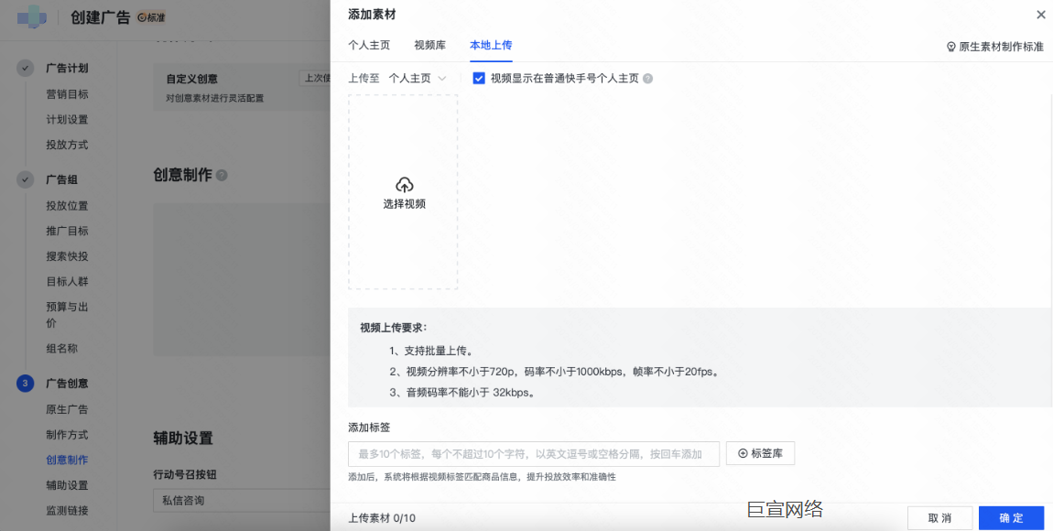Click the 上传素材 0/10 counter text

click(x=382, y=518)
